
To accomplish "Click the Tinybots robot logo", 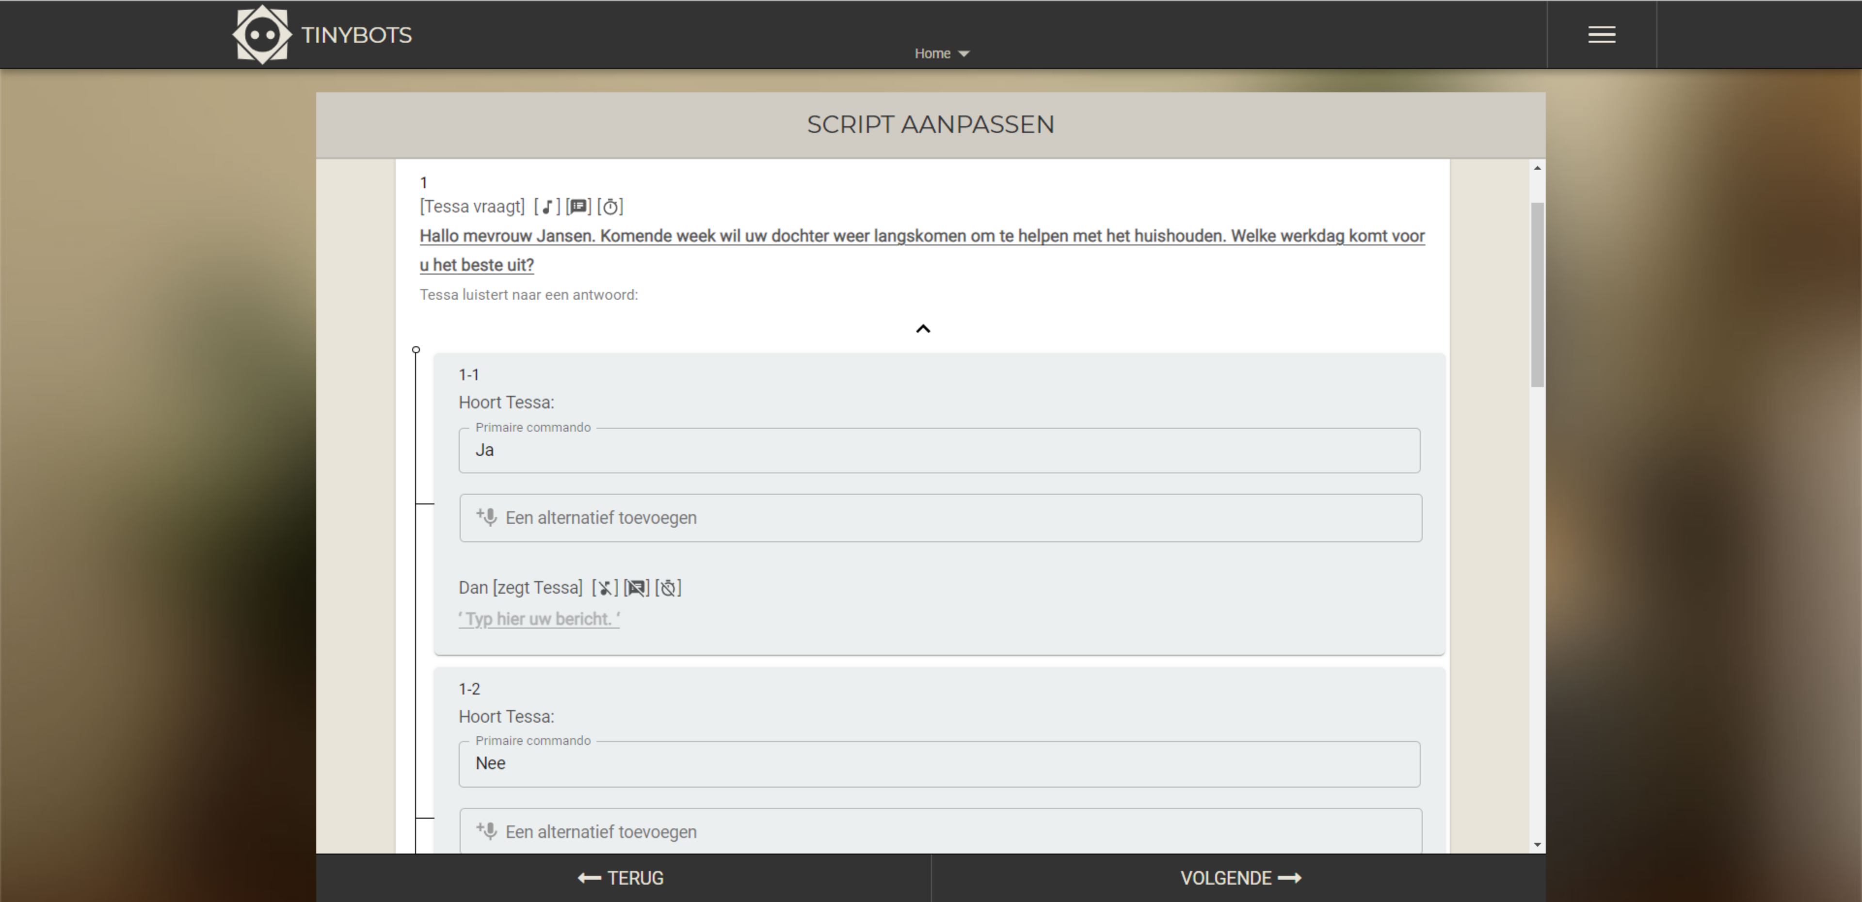I will point(262,35).
